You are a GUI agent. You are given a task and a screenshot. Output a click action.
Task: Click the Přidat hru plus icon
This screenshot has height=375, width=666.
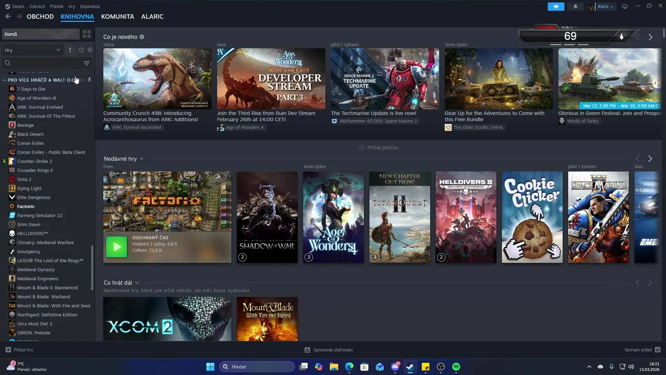coord(8,350)
